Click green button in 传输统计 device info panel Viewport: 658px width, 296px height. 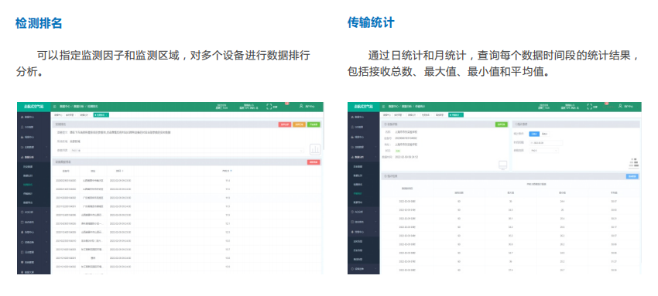501,124
